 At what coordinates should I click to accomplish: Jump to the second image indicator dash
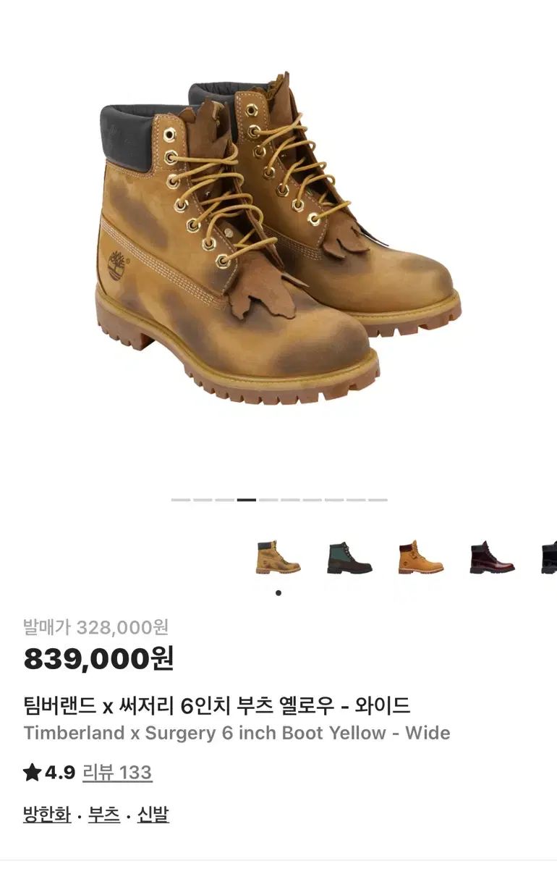203,500
